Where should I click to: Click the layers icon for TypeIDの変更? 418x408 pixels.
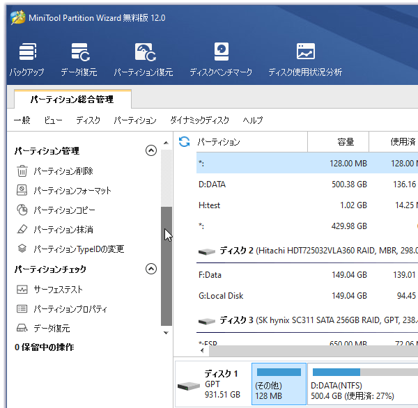click(22, 249)
